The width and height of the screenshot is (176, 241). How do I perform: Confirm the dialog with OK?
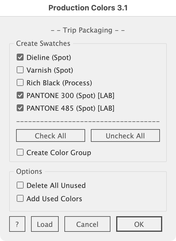tap(139, 224)
